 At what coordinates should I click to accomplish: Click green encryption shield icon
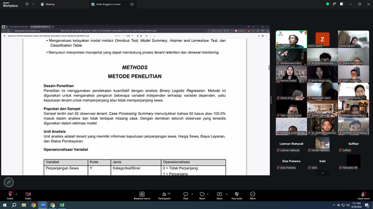328,4
